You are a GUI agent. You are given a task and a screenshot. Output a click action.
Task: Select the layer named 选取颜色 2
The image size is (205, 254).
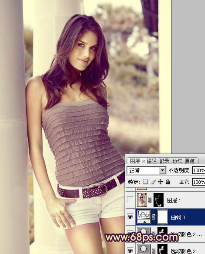[183, 251]
